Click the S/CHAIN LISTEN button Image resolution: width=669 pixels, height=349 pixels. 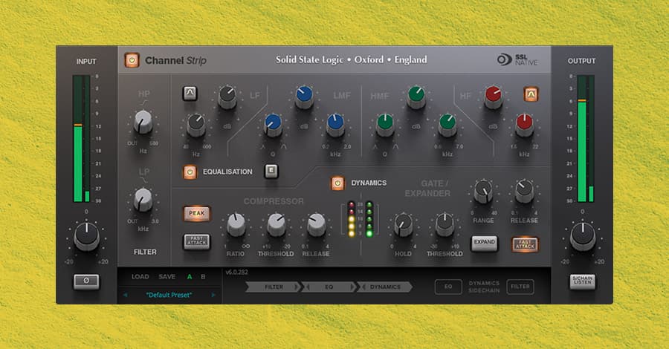(x=582, y=281)
